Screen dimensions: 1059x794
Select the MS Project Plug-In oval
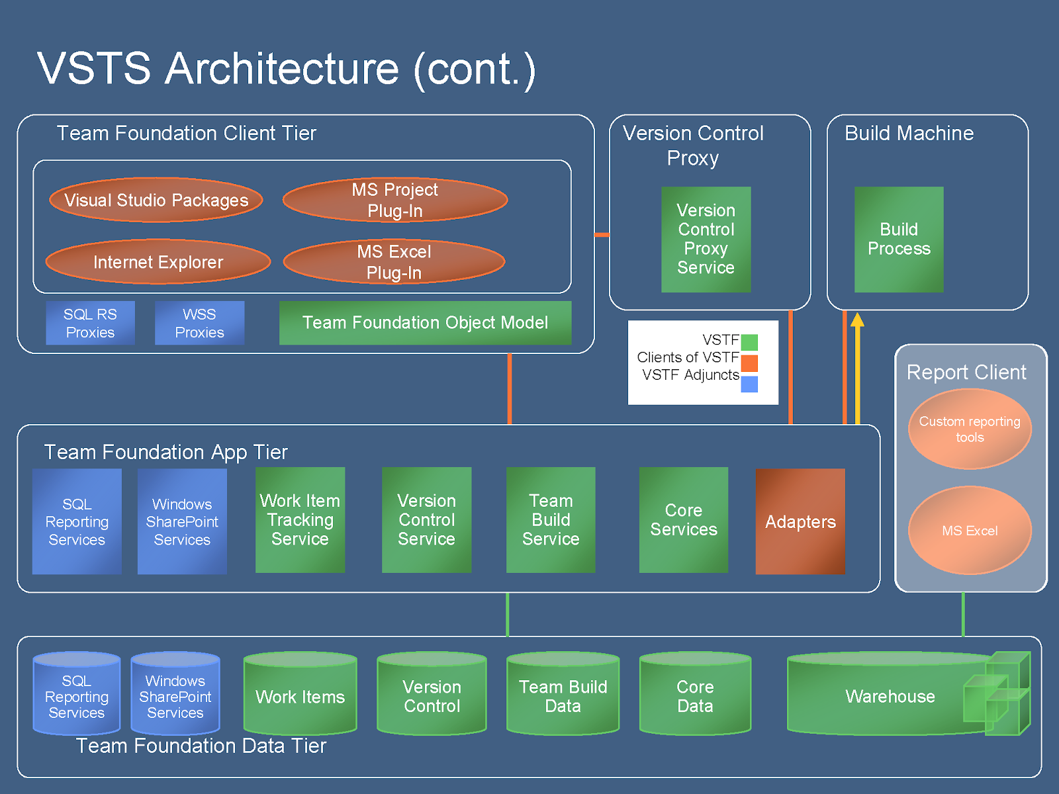click(x=395, y=200)
